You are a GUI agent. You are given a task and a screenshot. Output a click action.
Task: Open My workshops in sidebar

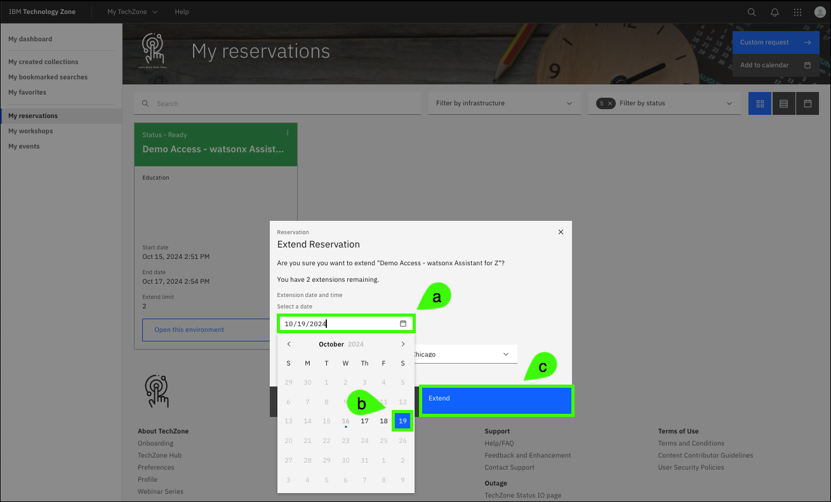coord(30,131)
